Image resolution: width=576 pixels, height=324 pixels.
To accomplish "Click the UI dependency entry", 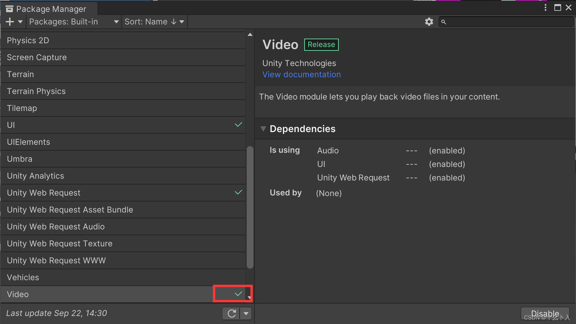I will 321,164.
